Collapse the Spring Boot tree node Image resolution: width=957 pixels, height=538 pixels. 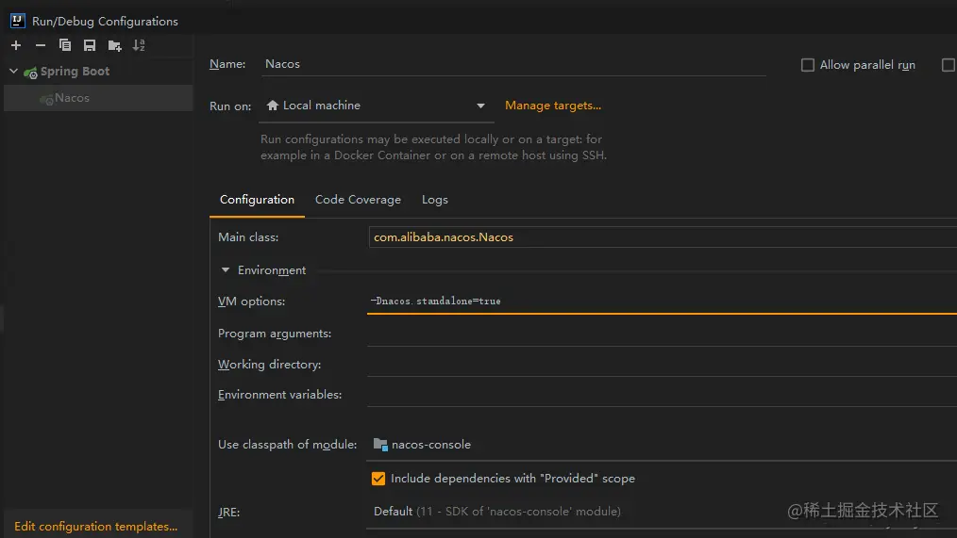tap(13, 72)
